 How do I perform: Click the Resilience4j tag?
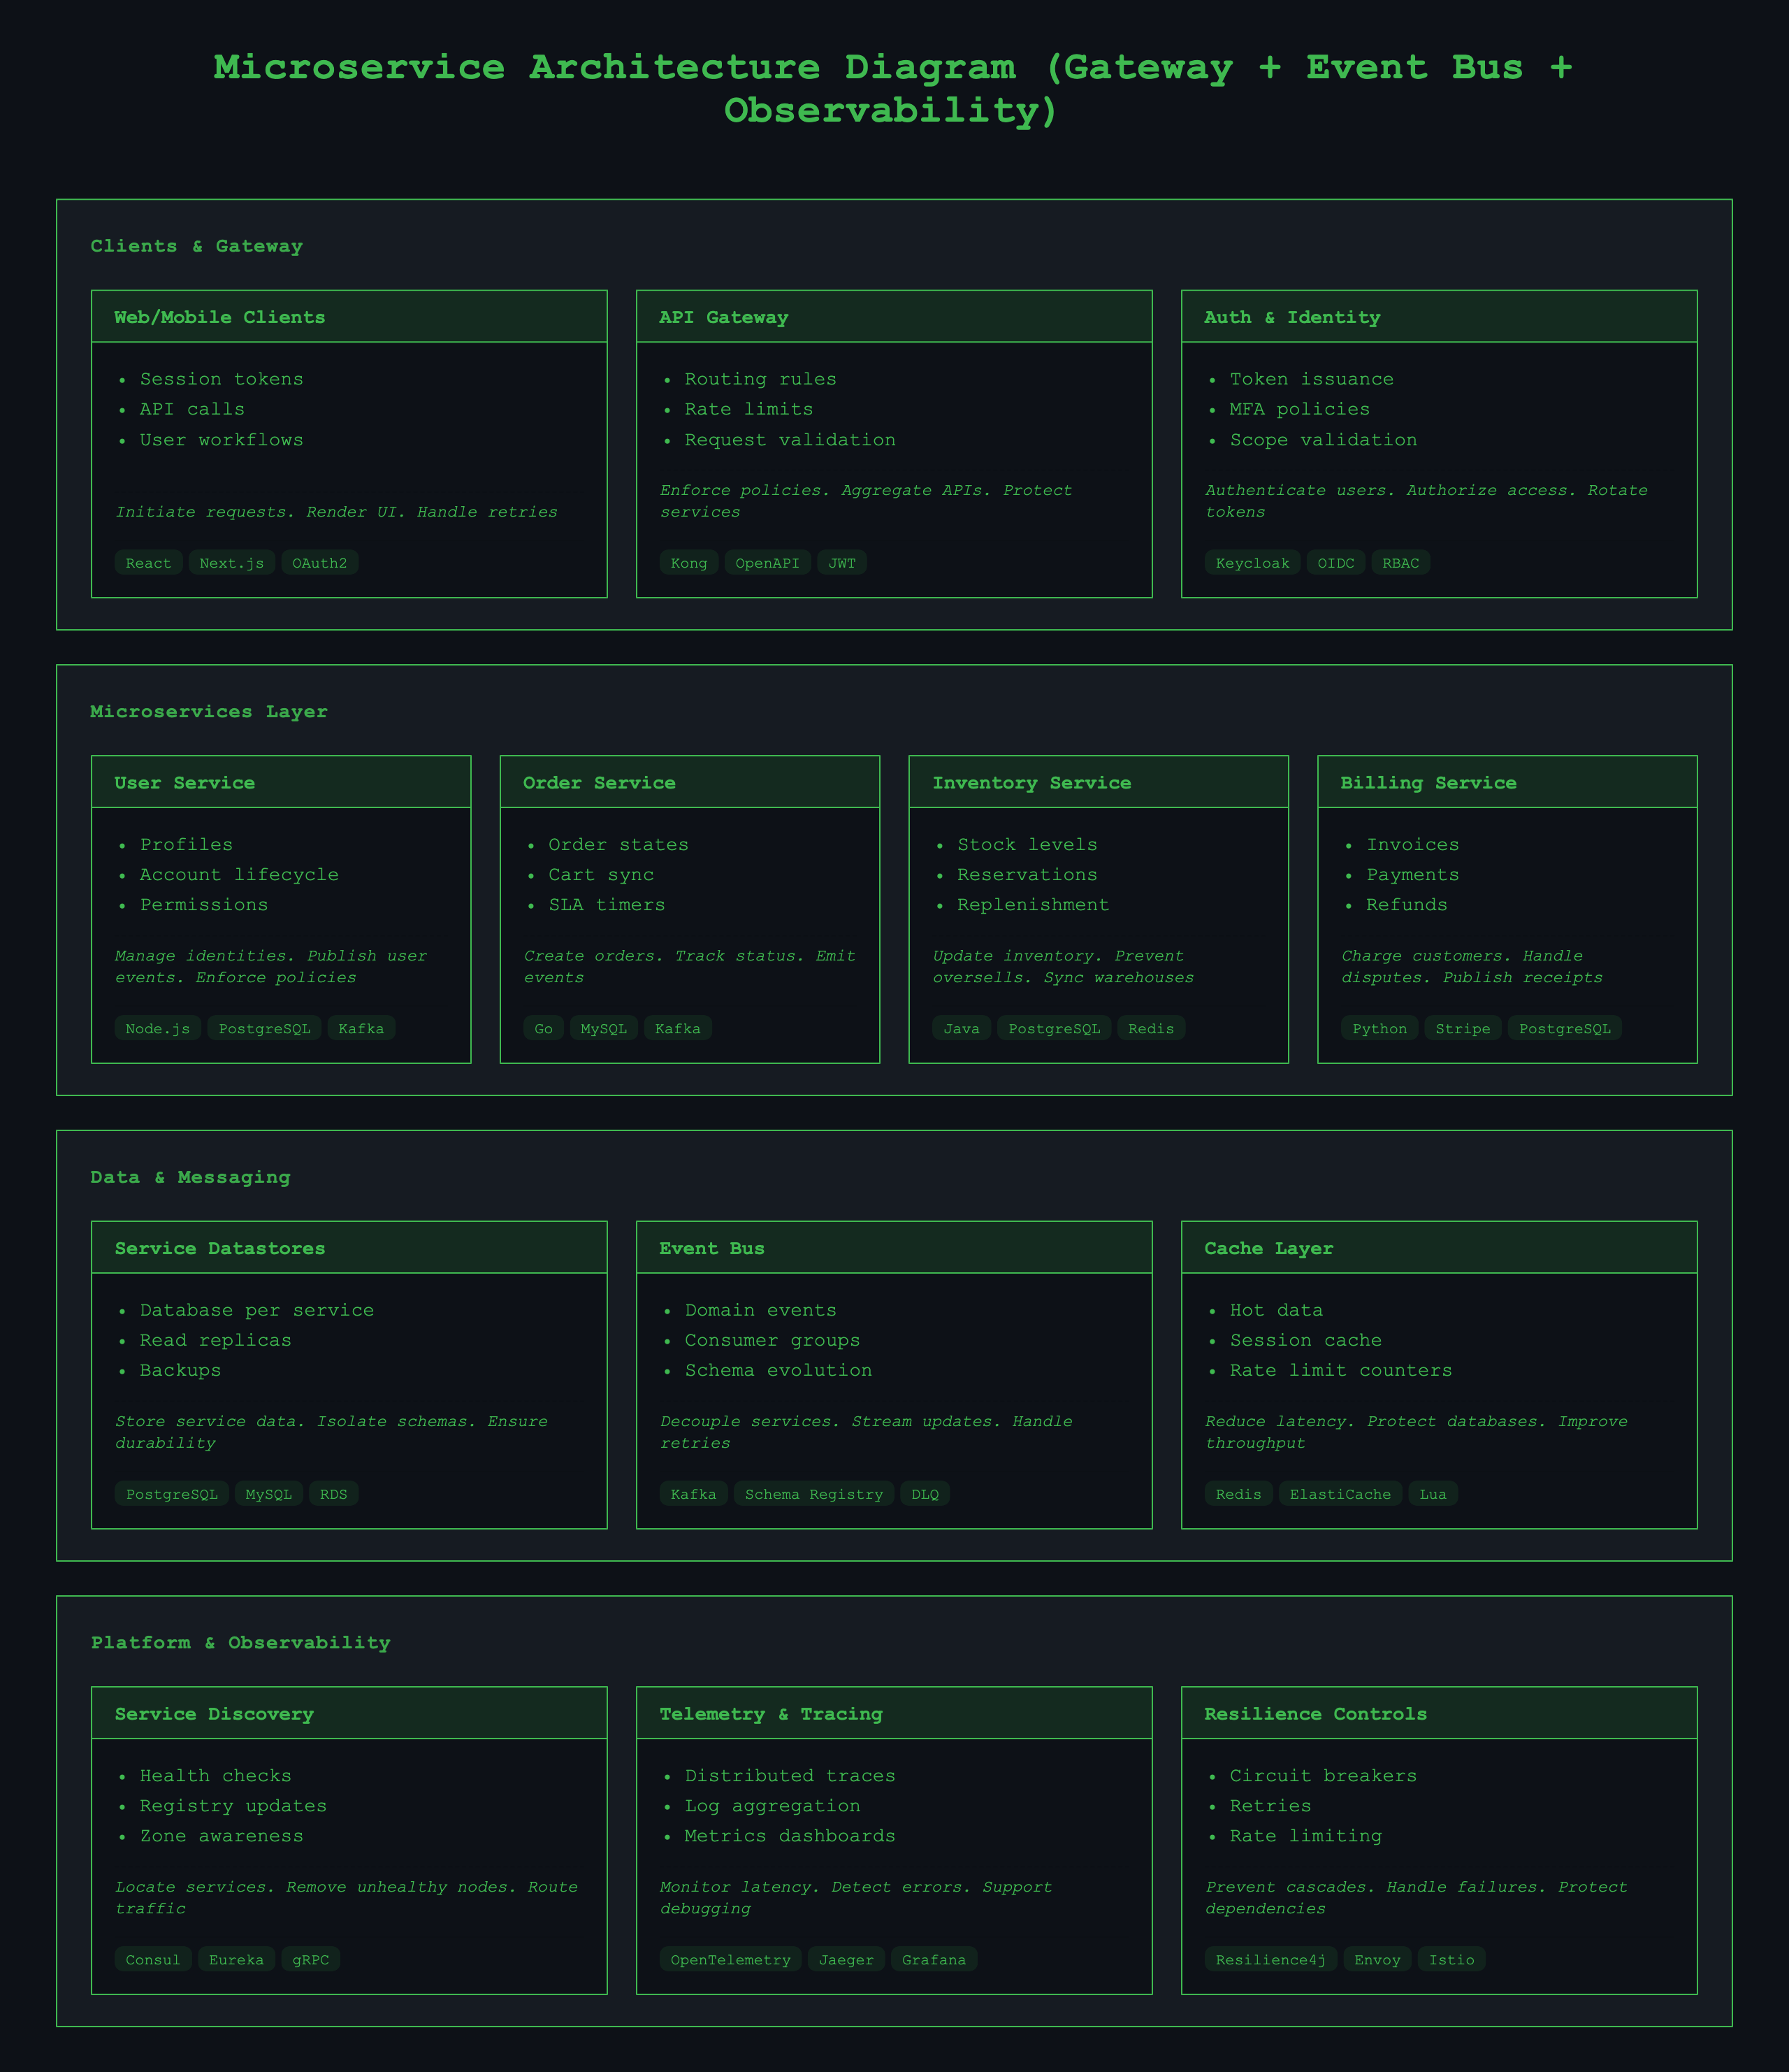[1269, 1959]
